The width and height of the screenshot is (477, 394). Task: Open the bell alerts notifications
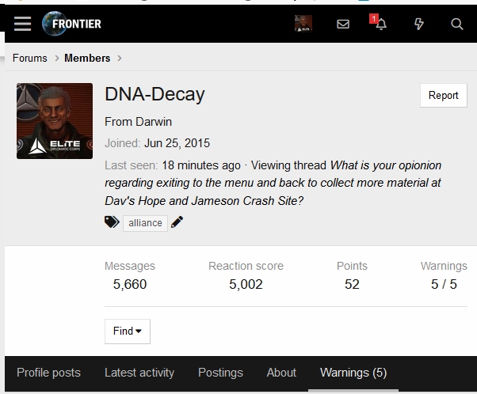[381, 24]
